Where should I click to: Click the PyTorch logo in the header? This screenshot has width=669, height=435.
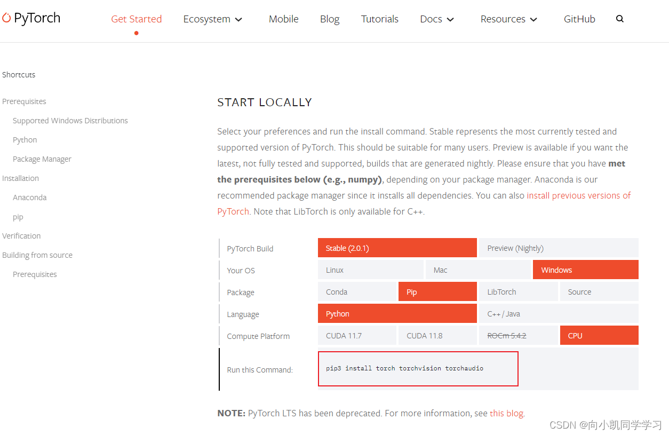click(31, 18)
